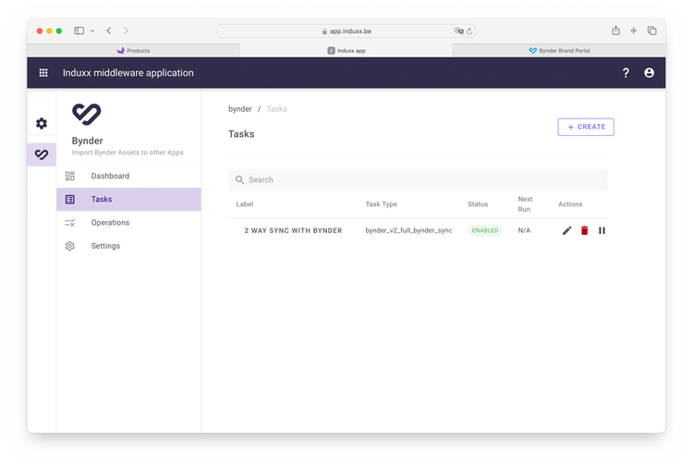Click the Operations checklist icon
Image resolution: width=693 pixels, height=469 pixels.
(x=70, y=223)
